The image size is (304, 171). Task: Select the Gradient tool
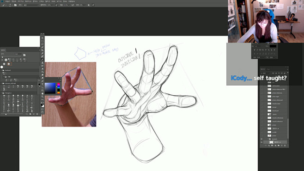pos(42,72)
